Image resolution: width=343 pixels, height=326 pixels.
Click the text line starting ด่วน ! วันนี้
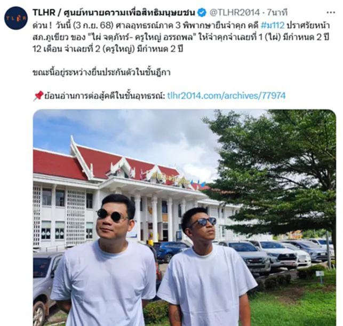coord(181,26)
